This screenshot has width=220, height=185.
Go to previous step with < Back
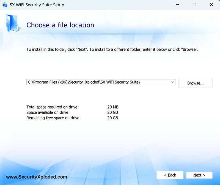coord(170,175)
